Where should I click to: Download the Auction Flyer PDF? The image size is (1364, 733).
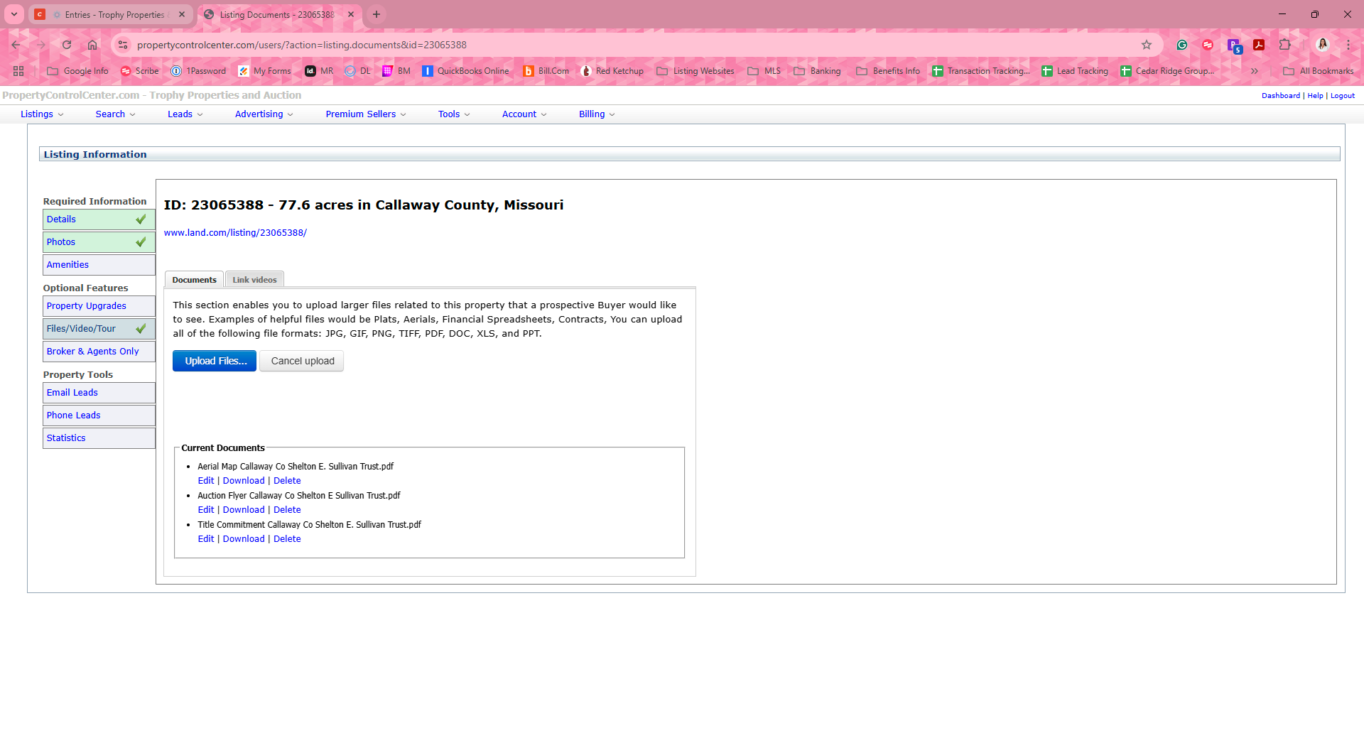click(x=244, y=510)
